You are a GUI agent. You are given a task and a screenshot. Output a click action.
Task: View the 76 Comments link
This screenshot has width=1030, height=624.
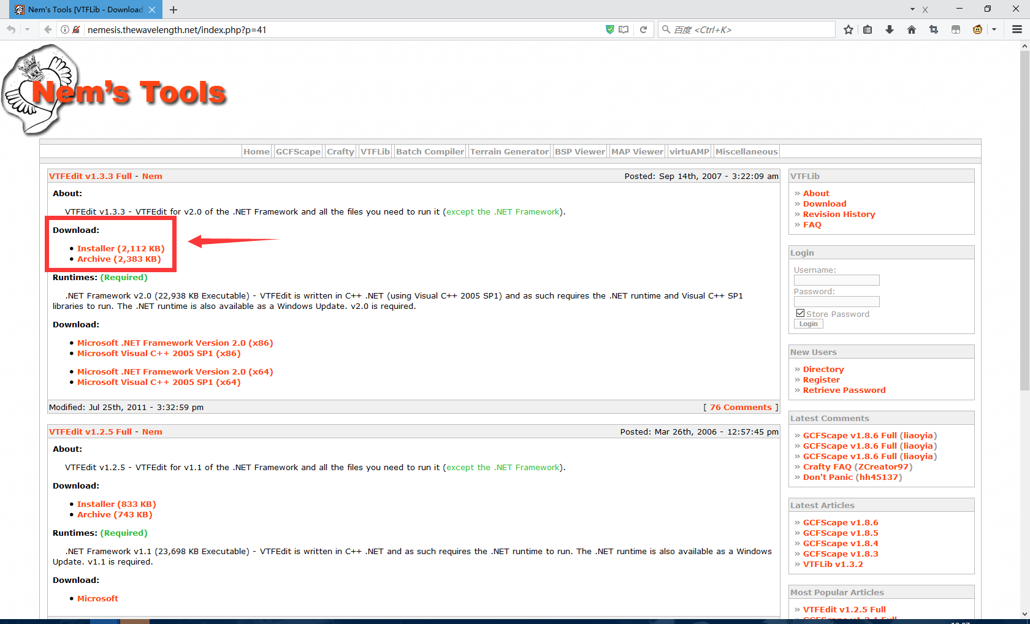pyautogui.click(x=741, y=407)
